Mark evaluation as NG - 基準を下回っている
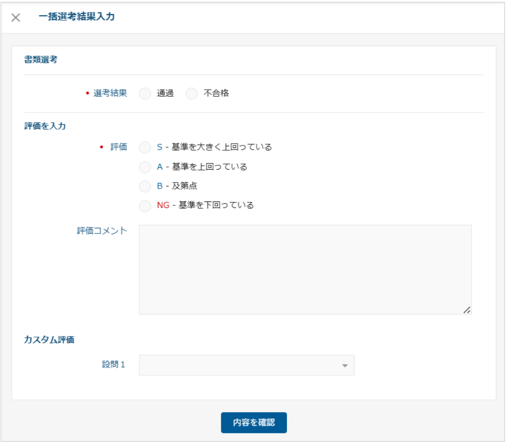Image resolution: width=508 pixels, height=444 pixels. click(145, 206)
